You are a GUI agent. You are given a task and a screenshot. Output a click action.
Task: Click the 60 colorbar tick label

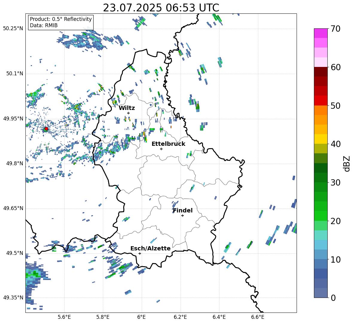click(x=335, y=67)
